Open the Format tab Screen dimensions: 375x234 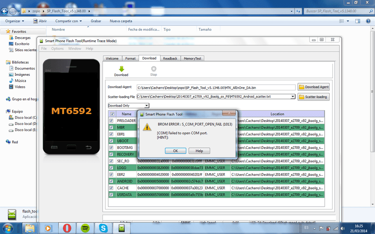130,58
